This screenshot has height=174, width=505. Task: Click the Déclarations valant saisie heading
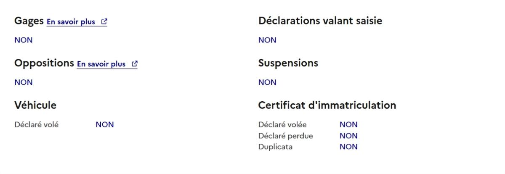(x=320, y=21)
